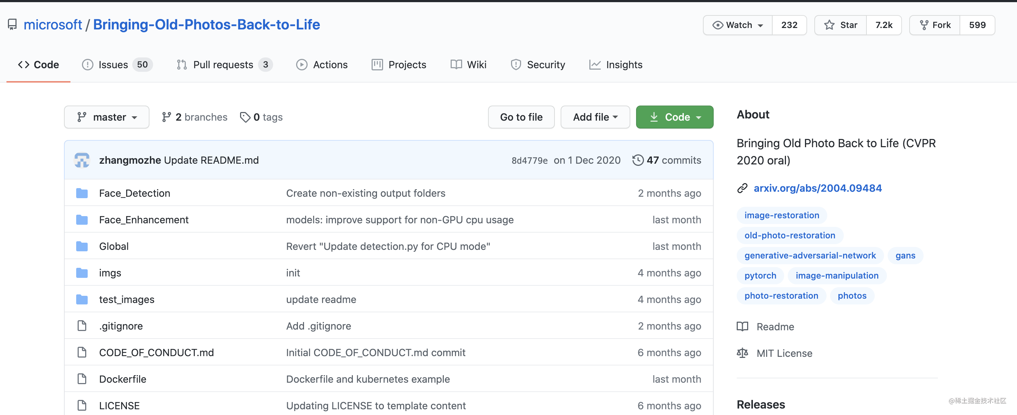Open the Projects tab
This screenshot has height=415, width=1017.
click(x=399, y=65)
